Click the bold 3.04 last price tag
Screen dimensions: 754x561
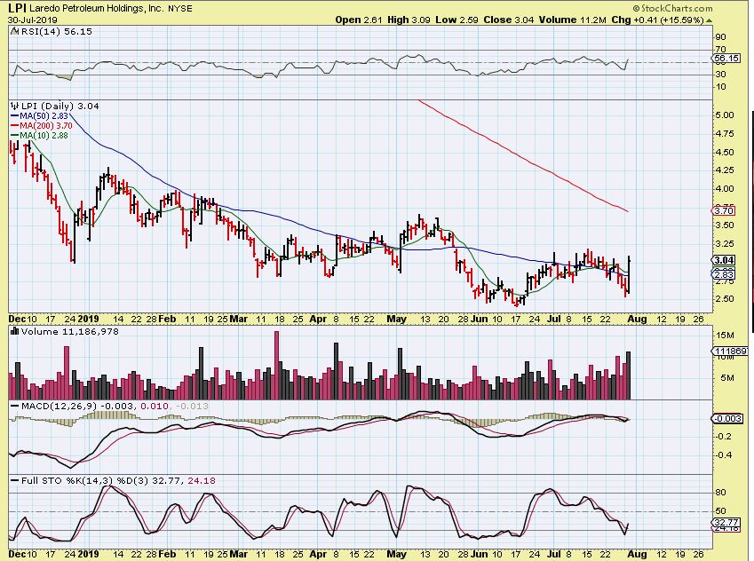pos(723,260)
